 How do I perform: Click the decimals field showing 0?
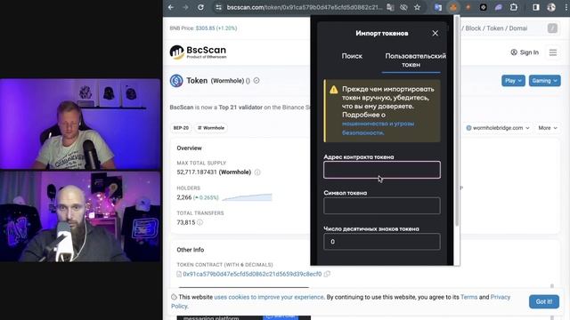tap(382, 242)
